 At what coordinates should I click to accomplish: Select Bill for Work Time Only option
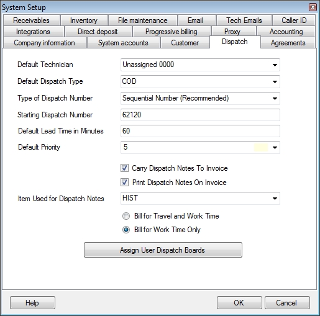(x=126, y=230)
